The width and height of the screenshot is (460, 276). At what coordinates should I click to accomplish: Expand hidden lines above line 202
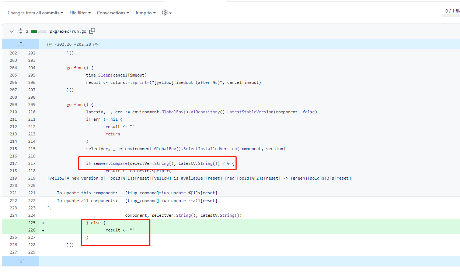click(21, 44)
